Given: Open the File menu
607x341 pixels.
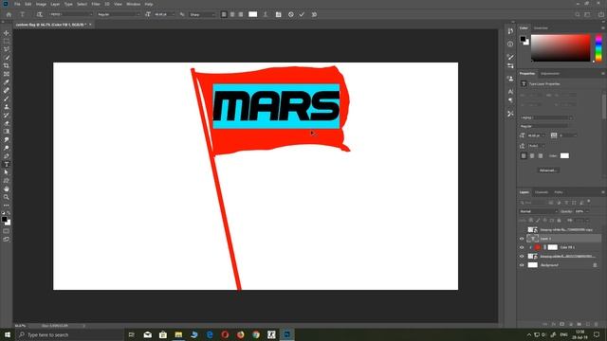Looking at the screenshot, I should tap(17, 4).
